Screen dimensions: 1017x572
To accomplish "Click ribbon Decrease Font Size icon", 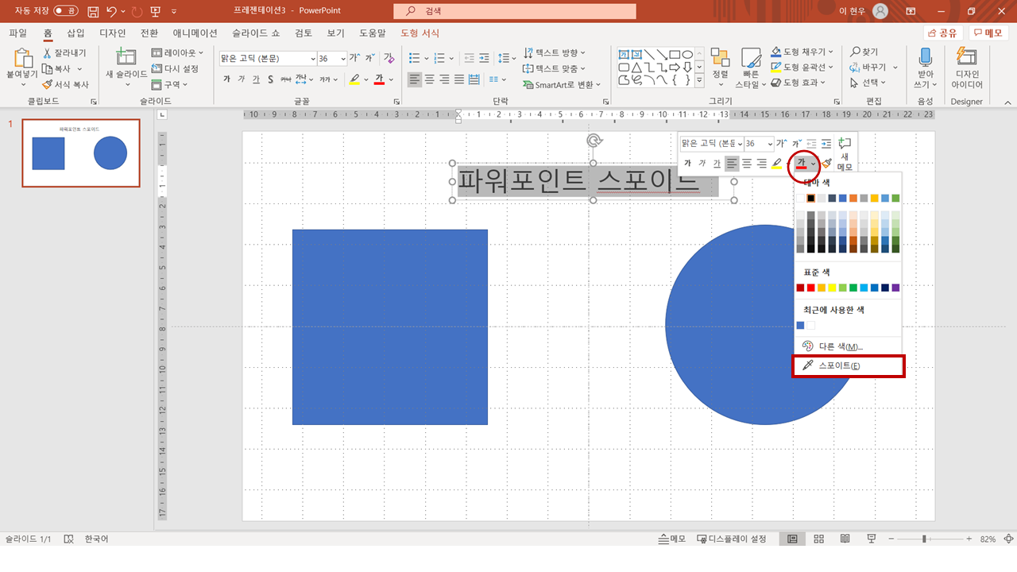I will point(369,58).
